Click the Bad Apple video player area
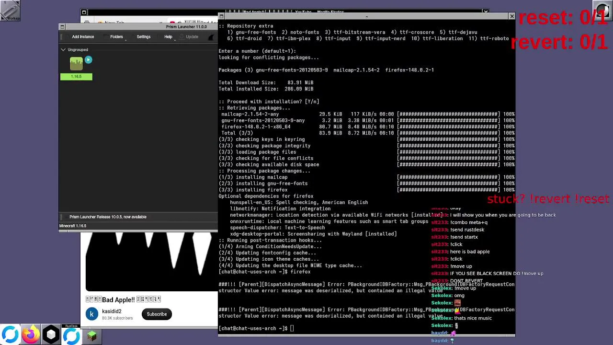The height and width of the screenshot is (345, 613). (x=151, y=262)
